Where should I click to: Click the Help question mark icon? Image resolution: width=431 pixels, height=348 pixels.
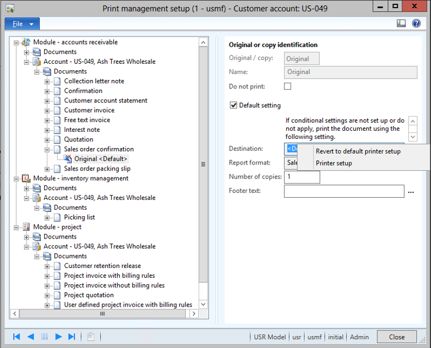[416, 23]
